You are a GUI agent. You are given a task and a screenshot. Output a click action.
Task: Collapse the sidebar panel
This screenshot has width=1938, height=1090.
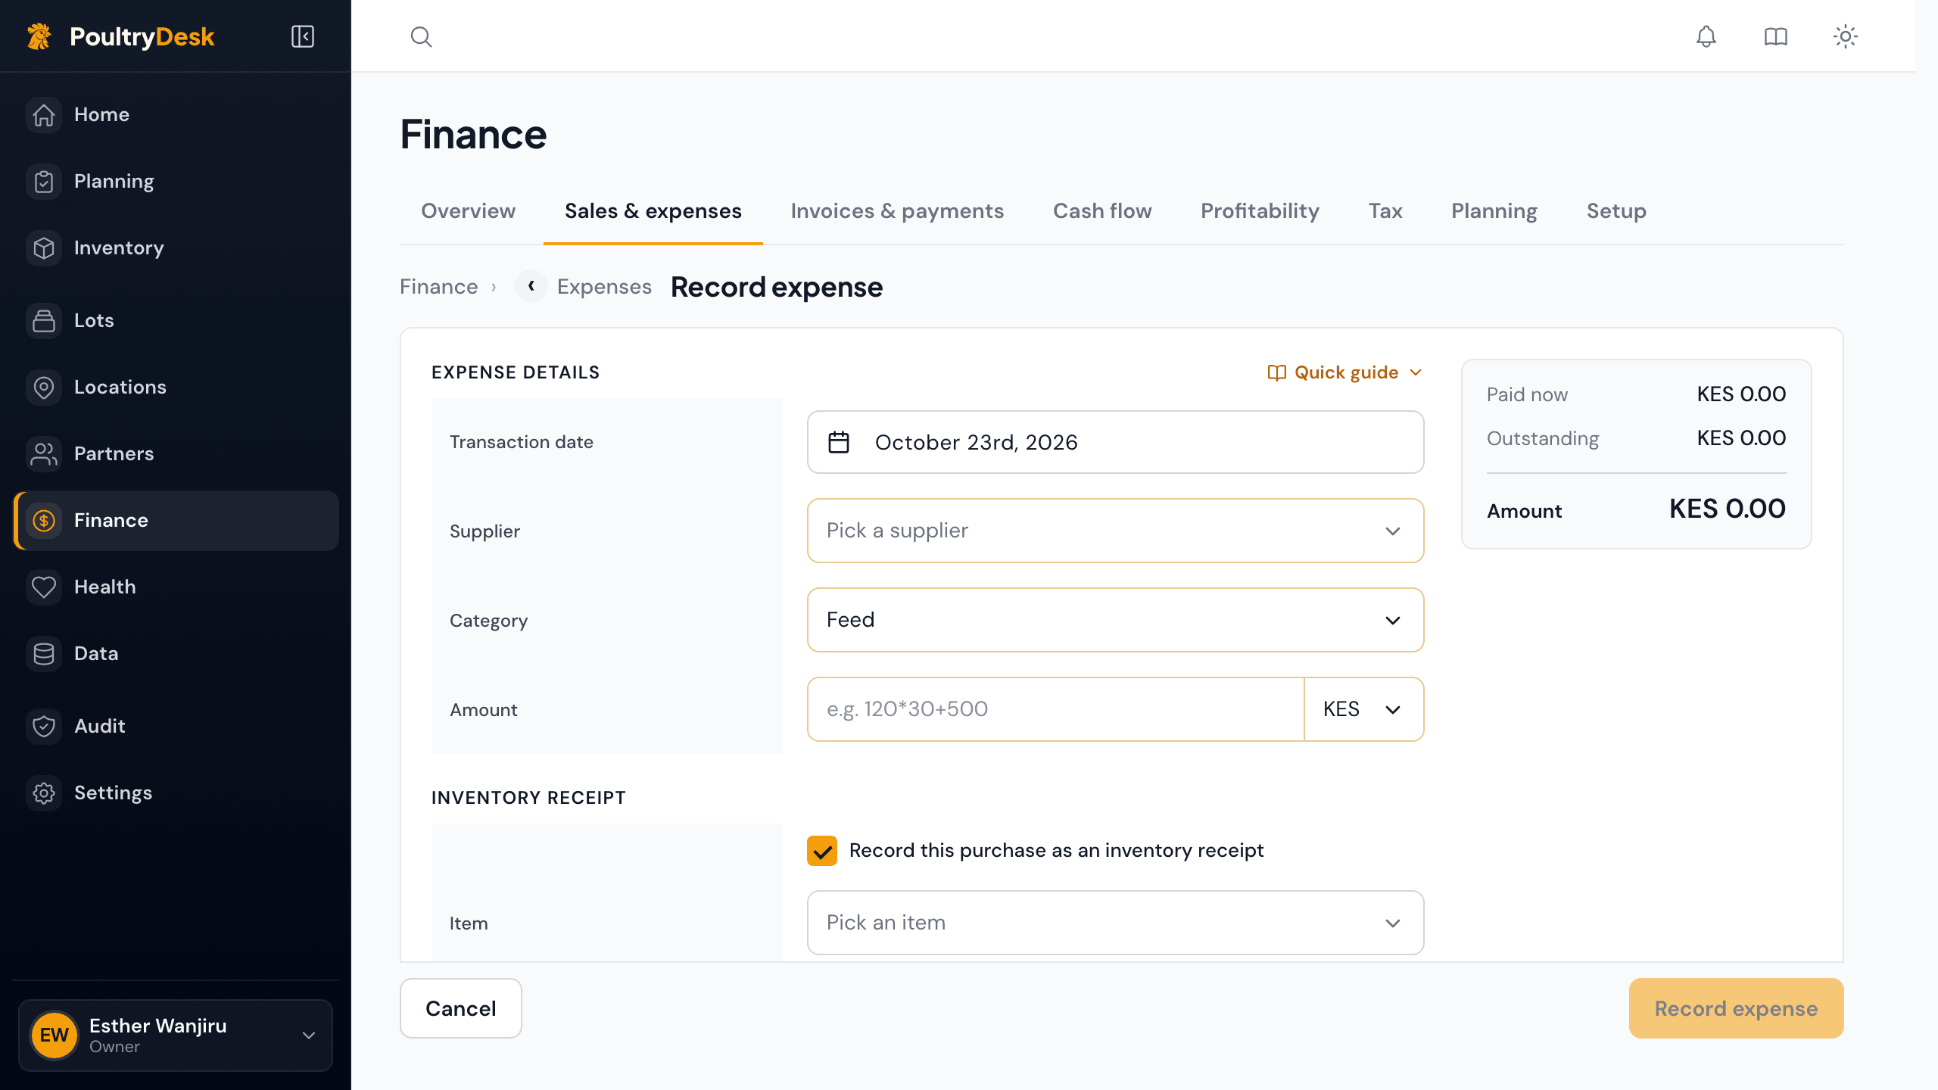point(303,36)
